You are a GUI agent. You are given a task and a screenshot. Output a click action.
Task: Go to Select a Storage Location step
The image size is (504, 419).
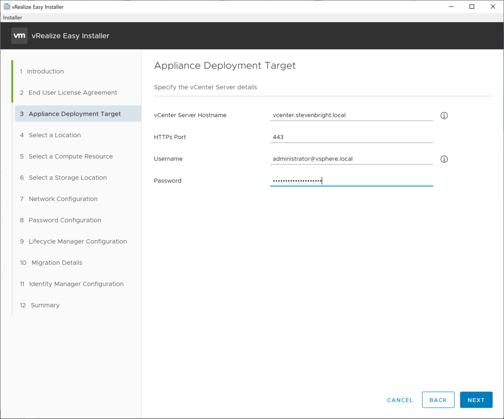click(68, 178)
